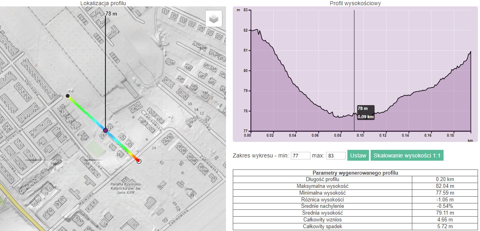Viewport: 480px width, 231px height.
Task: Focus the chart range min field
Action: 301,156
